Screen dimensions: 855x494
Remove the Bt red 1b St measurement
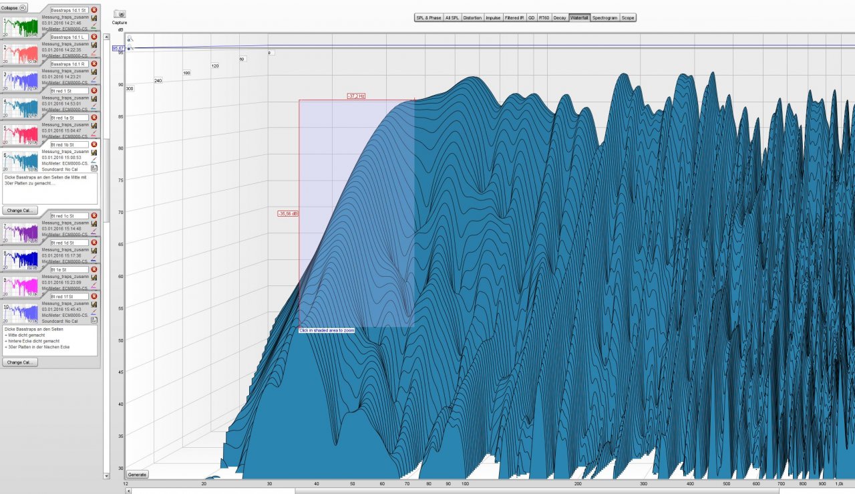coord(94,144)
